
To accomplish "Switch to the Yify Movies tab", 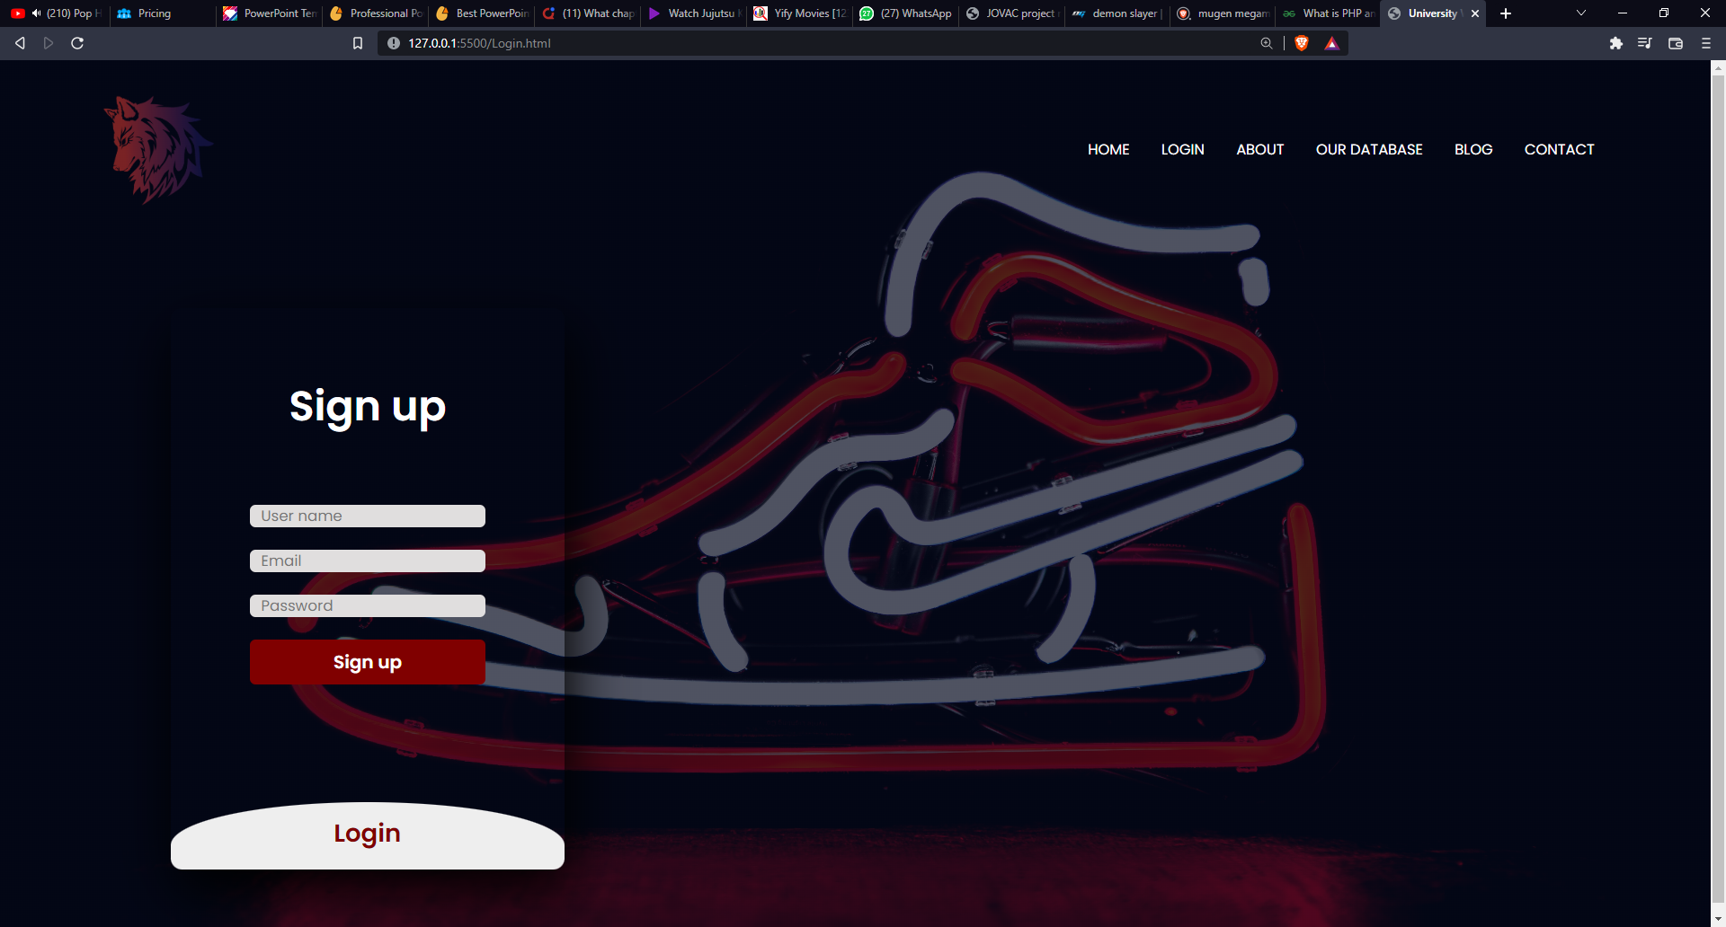I will (798, 13).
